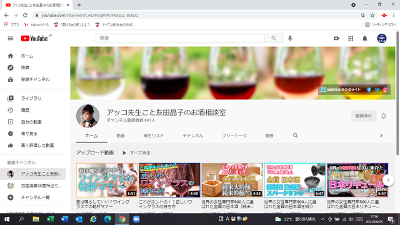Open the Windows Start menu
The height and width of the screenshot is (225, 400).
tap(7, 219)
